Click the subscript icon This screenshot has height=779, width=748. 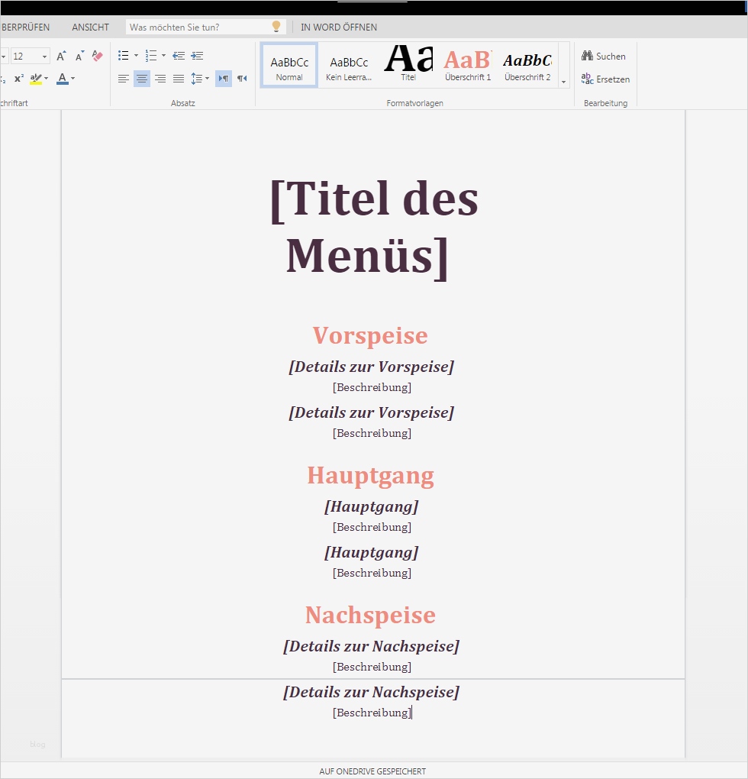tap(3, 79)
